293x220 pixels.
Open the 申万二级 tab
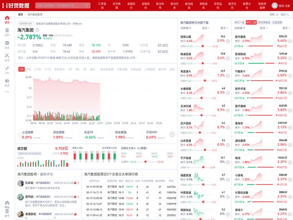[251, 22]
